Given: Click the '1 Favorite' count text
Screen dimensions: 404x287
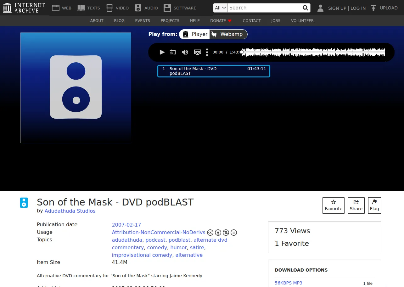Looking at the screenshot, I should click(x=292, y=244).
